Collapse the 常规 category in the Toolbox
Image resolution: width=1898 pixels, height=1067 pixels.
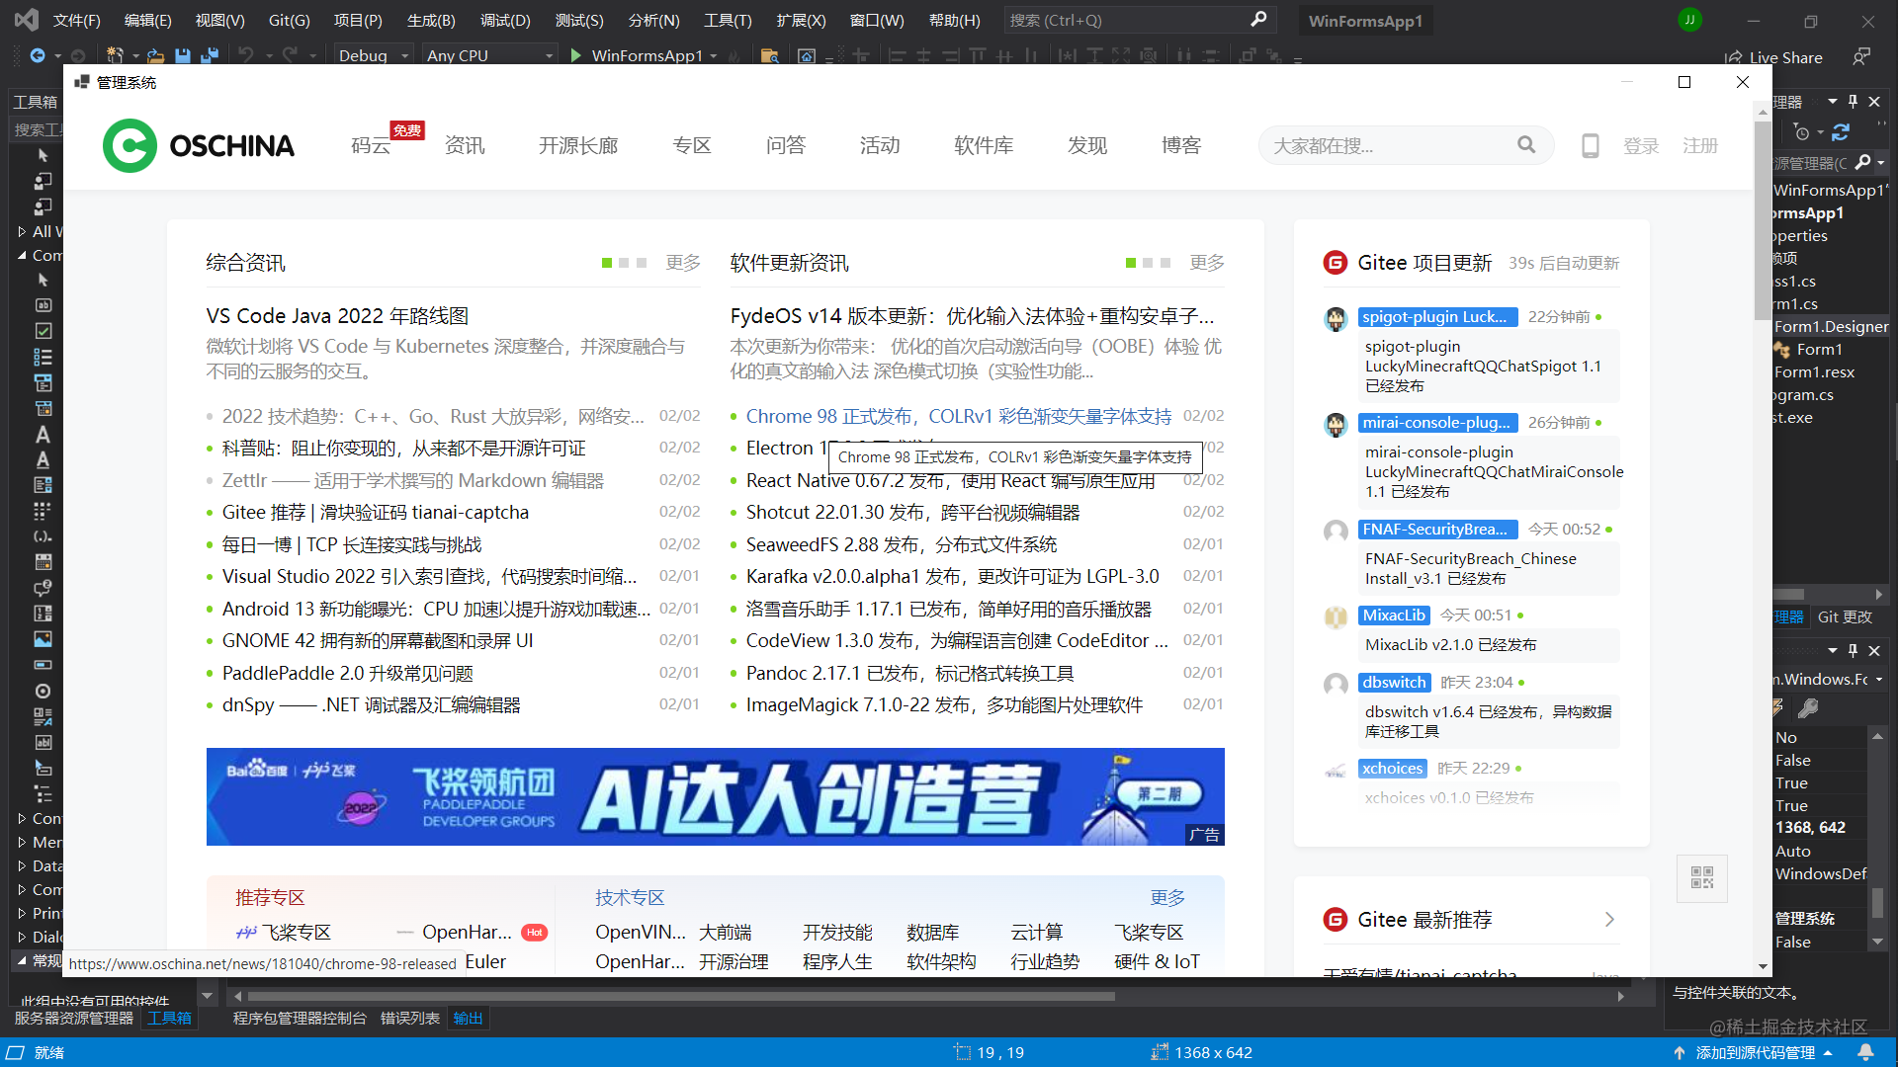pyautogui.click(x=24, y=960)
